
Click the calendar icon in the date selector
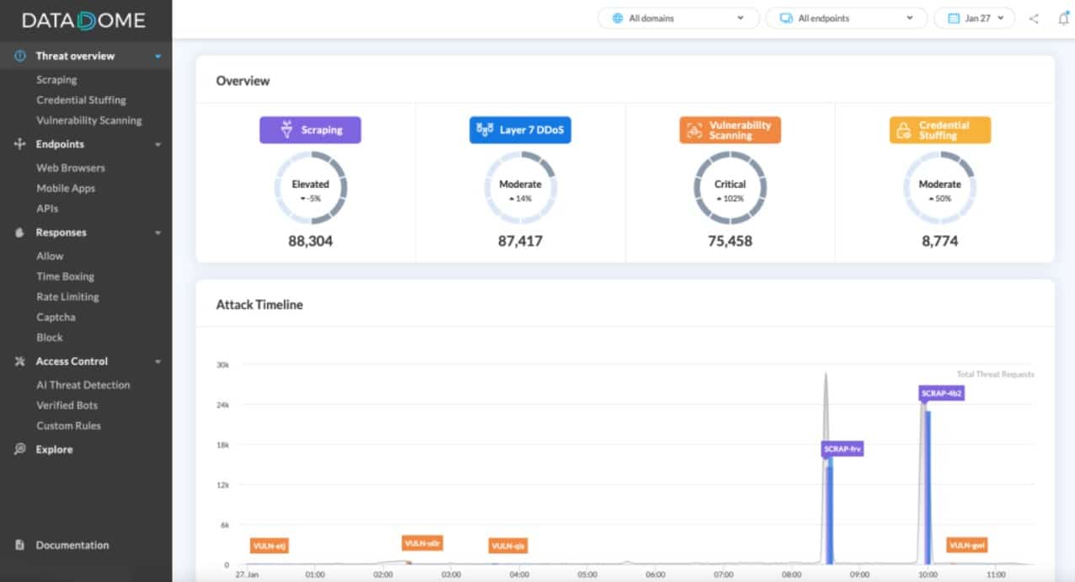955,18
